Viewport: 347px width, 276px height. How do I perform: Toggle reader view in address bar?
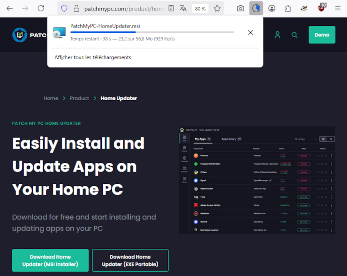point(171,8)
